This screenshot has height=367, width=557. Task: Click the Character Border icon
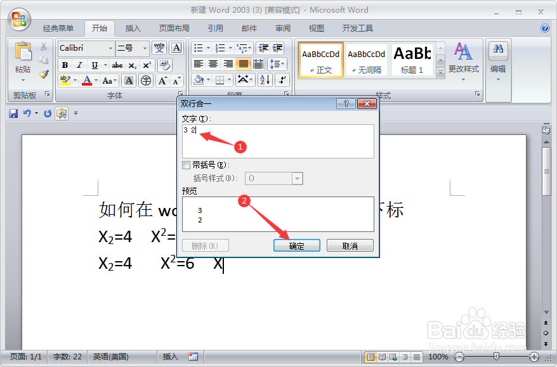[x=176, y=48]
